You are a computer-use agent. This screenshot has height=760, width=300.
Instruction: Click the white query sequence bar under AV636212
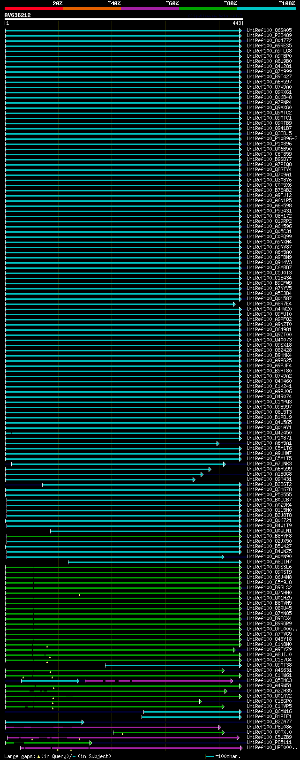coord(124,19)
